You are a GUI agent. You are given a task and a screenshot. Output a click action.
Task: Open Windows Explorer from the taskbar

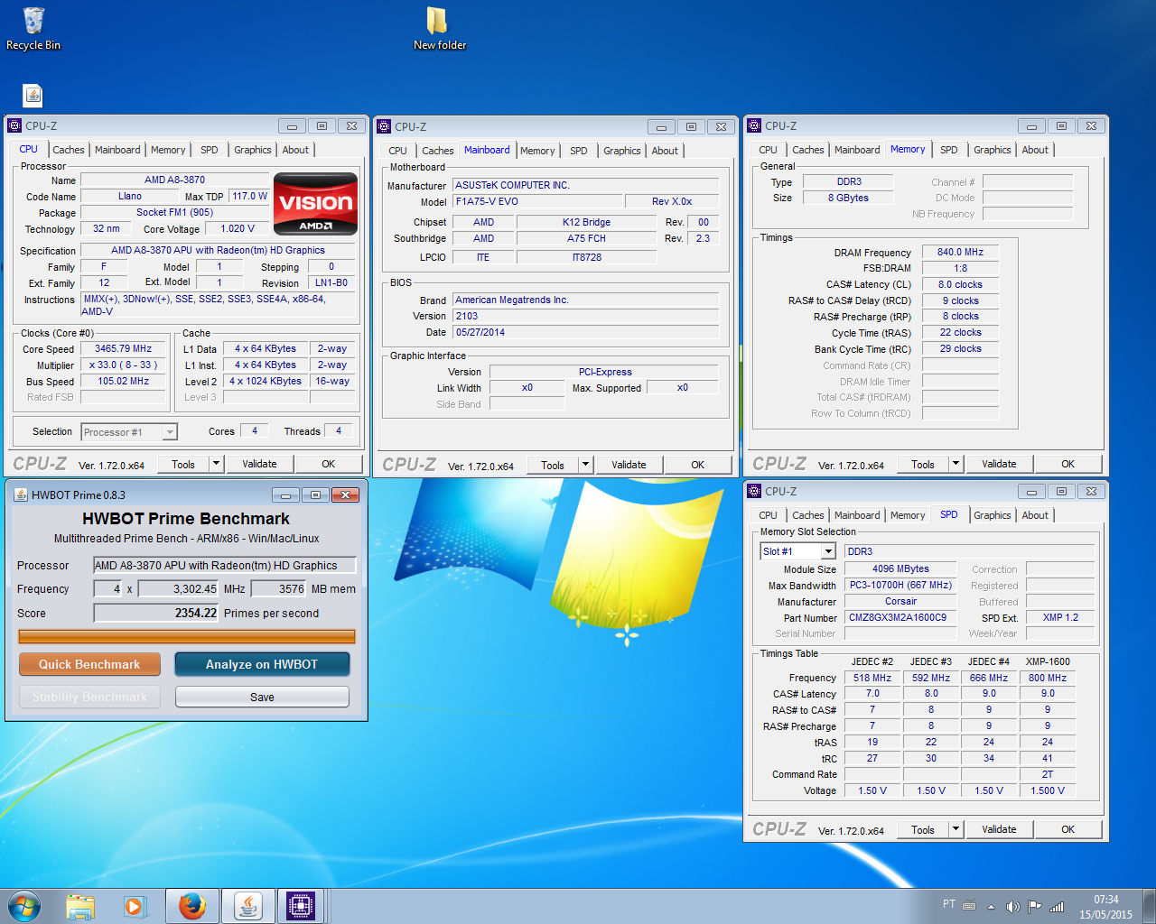pyautogui.click(x=80, y=906)
